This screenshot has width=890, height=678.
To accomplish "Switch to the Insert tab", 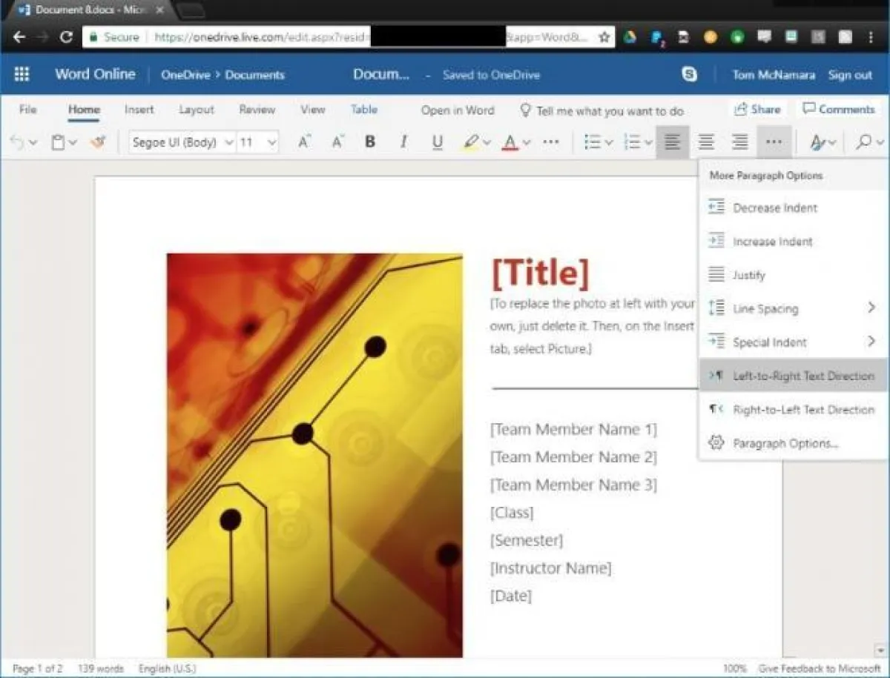I will pyautogui.click(x=139, y=110).
